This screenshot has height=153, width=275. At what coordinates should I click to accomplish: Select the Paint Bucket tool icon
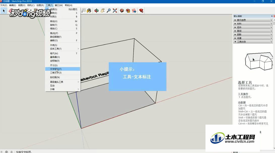point(89,11)
